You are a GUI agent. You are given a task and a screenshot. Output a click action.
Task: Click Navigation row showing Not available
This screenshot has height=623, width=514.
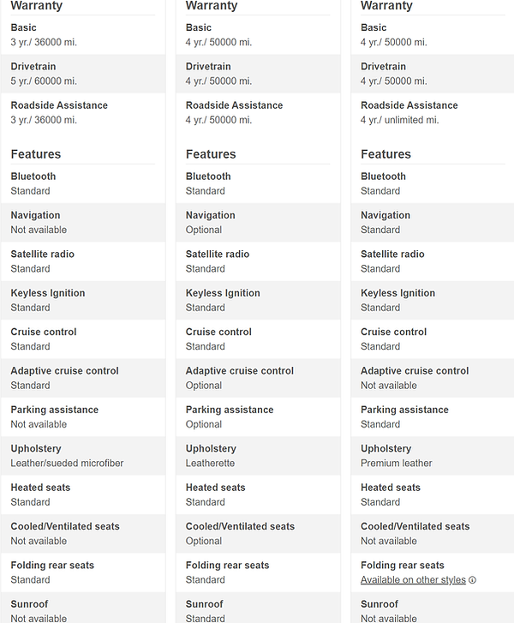[x=83, y=223]
